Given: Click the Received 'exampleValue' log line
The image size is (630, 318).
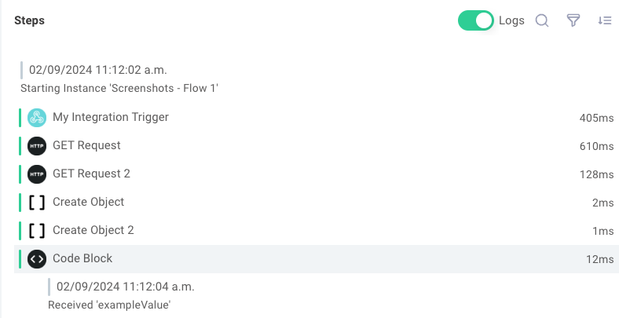Looking at the screenshot, I should tap(109, 305).
